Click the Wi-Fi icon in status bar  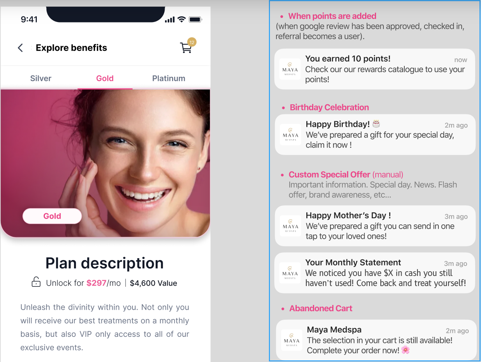tap(181, 19)
